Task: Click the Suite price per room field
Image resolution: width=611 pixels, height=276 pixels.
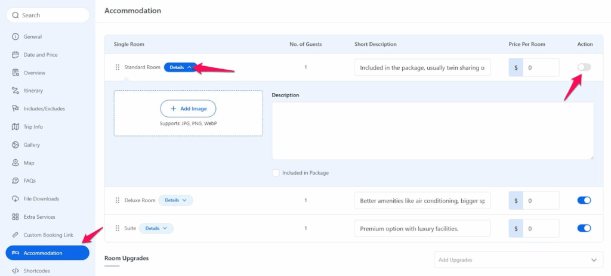Action: [x=541, y=228]
